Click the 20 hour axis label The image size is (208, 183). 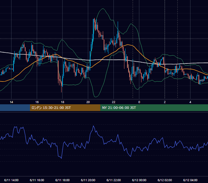(88, 102)
